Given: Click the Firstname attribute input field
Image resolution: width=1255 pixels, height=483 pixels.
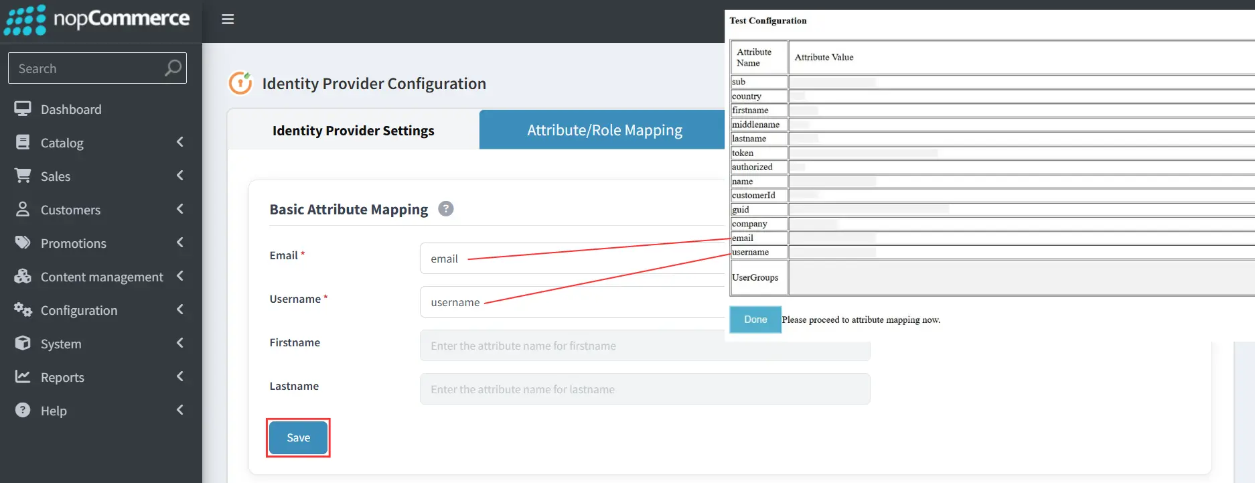Looking at the screenshot, I should point(645,346).
